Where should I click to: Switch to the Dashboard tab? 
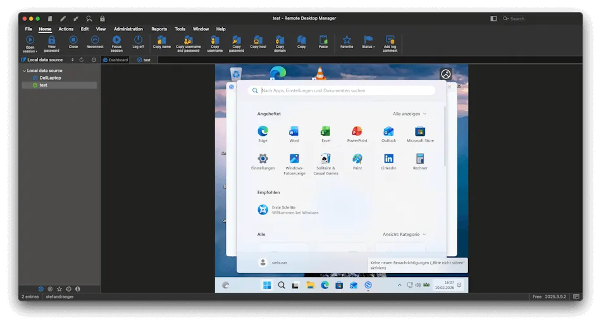[x=115, y=60]
